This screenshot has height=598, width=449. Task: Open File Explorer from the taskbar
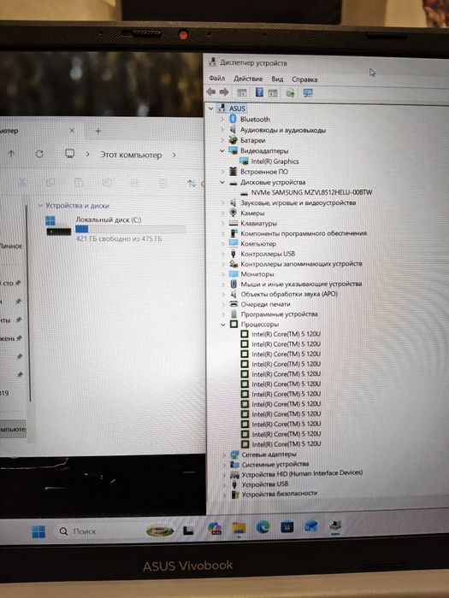(x=239, y=528)
